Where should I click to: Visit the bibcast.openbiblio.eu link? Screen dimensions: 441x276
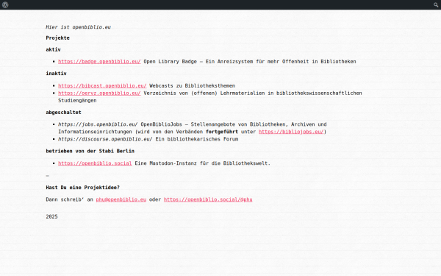102,85
